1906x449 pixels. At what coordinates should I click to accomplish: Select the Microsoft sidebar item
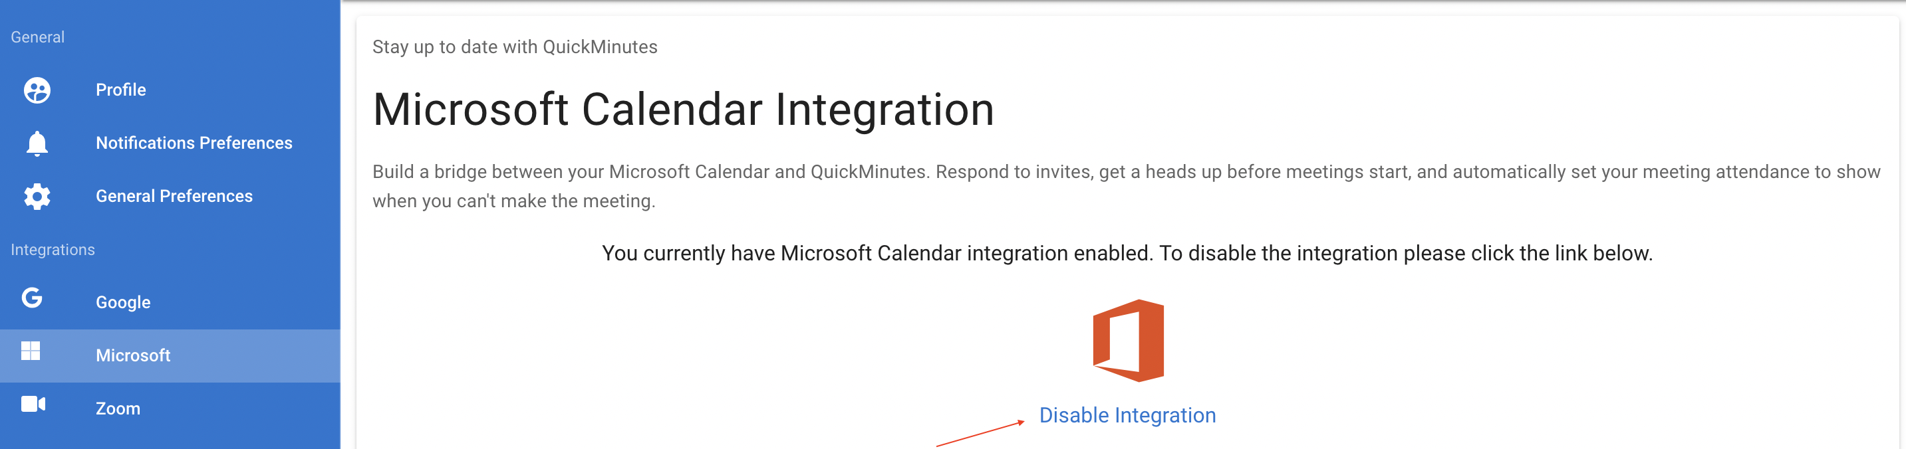133,356
